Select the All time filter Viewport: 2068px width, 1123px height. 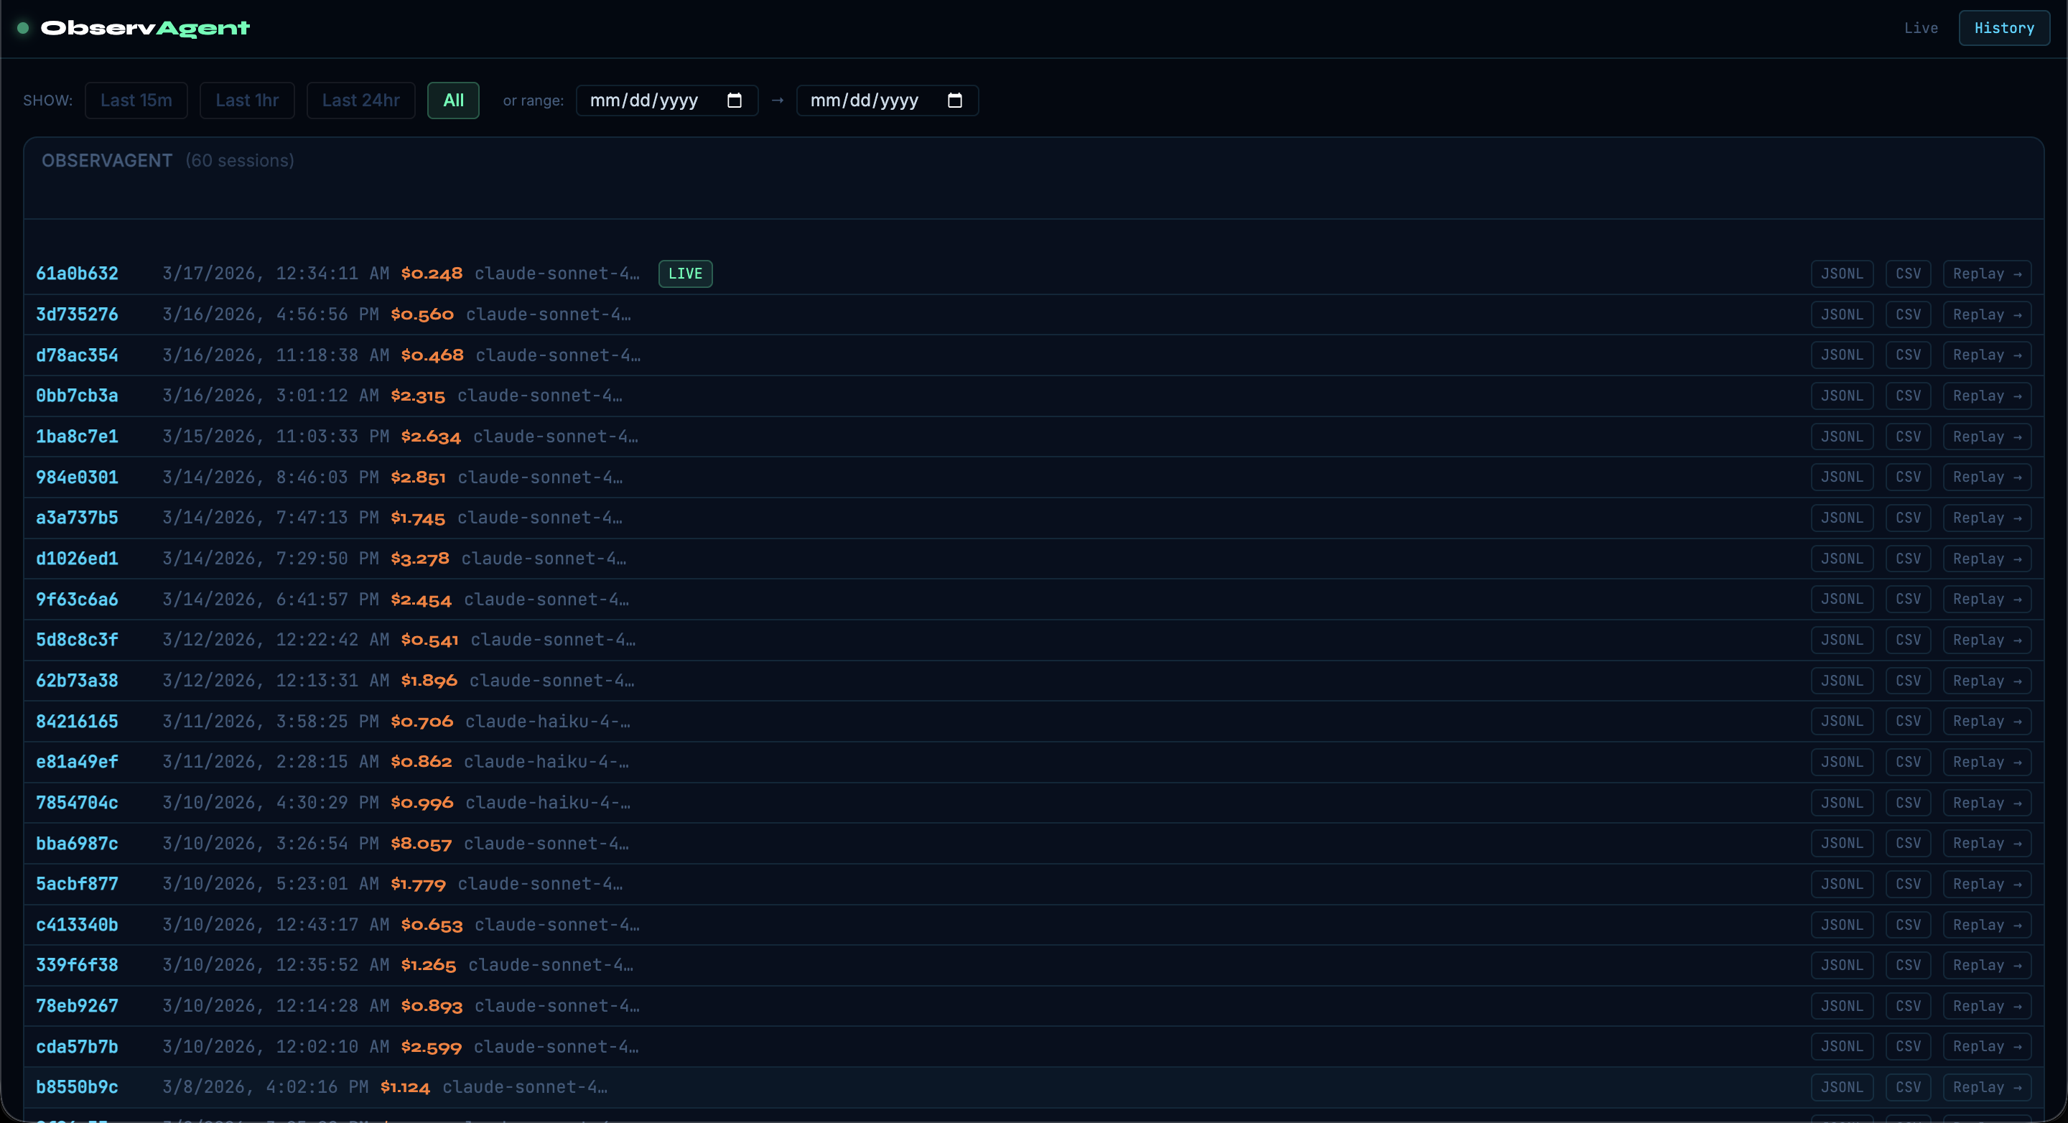click(453, 101)
